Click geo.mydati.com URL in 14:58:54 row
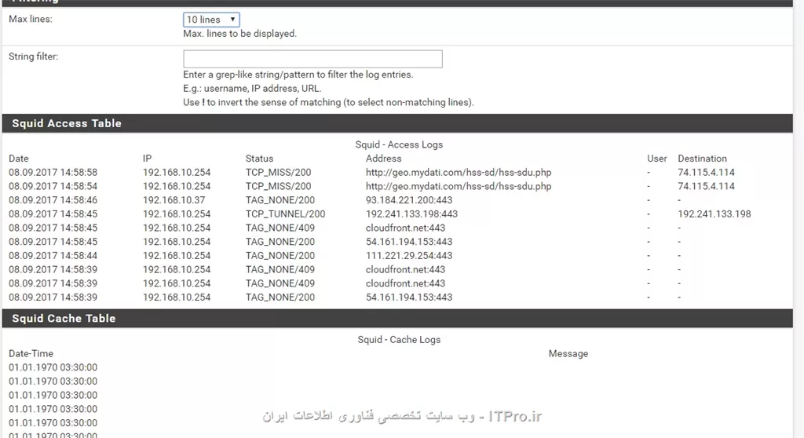Image resolution: width=804 pixels, height=438 pixels. click(x=459, y=186)
